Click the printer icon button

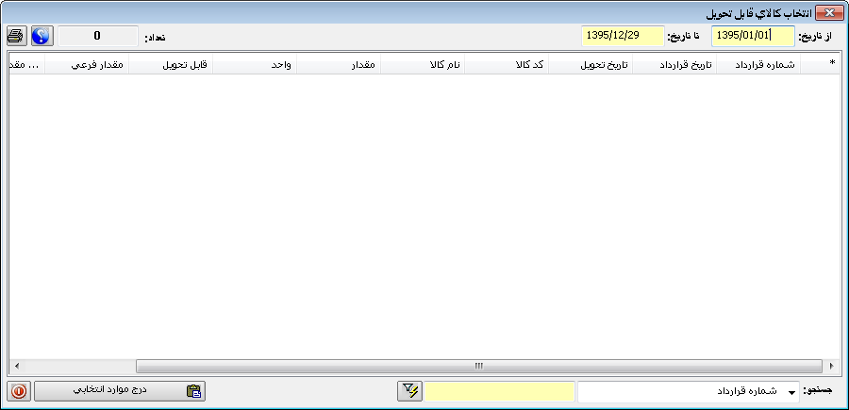pos(16,37)
